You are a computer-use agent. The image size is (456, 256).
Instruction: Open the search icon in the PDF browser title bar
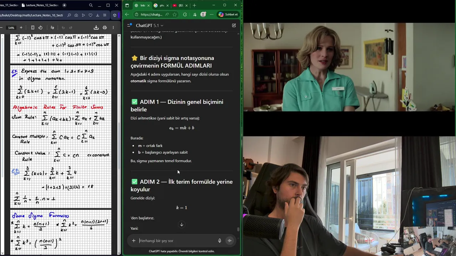point(91,5)
